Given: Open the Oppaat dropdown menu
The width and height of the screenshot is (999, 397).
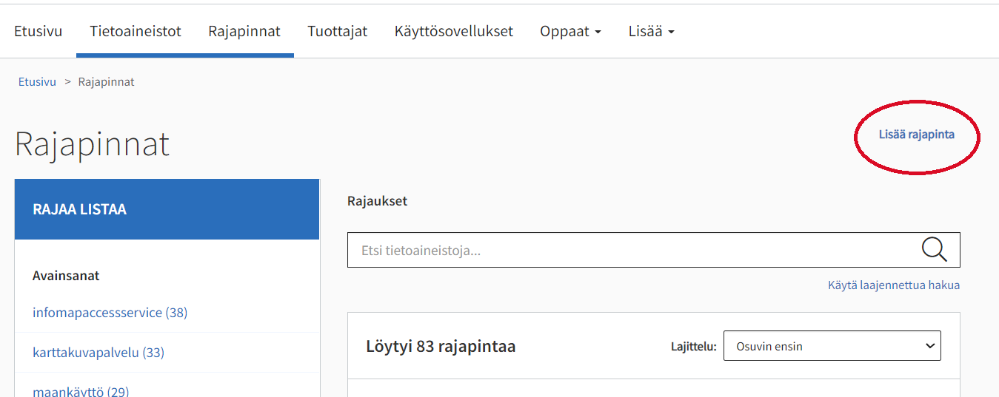Looking at the screenshot, I should pyautogui.click(x=569, y=32).
